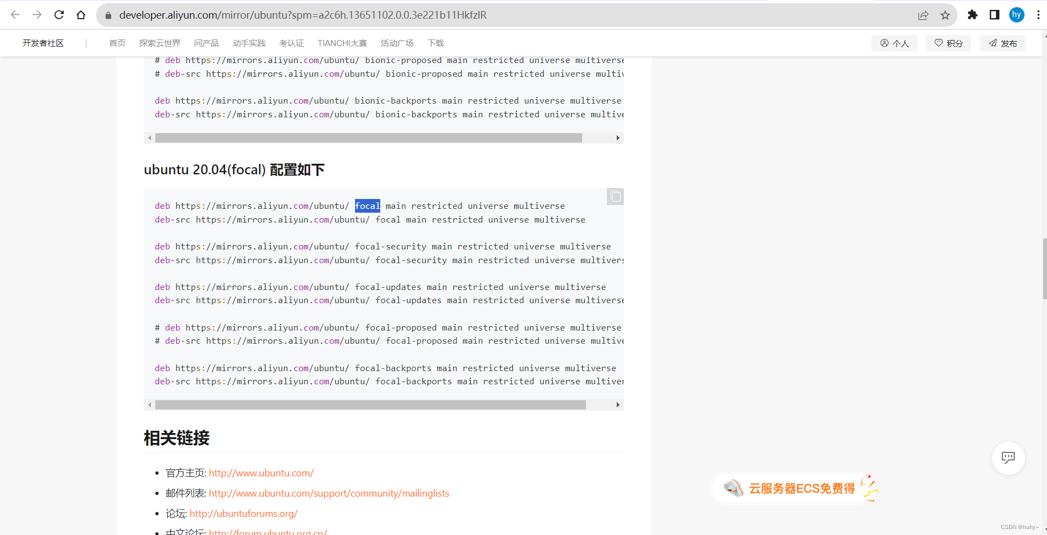Image resolution: width=1047 pixels, height=535 pixels.
Task: Open the Ubuntu mailing lists link
Action: [x=329, y=493]
